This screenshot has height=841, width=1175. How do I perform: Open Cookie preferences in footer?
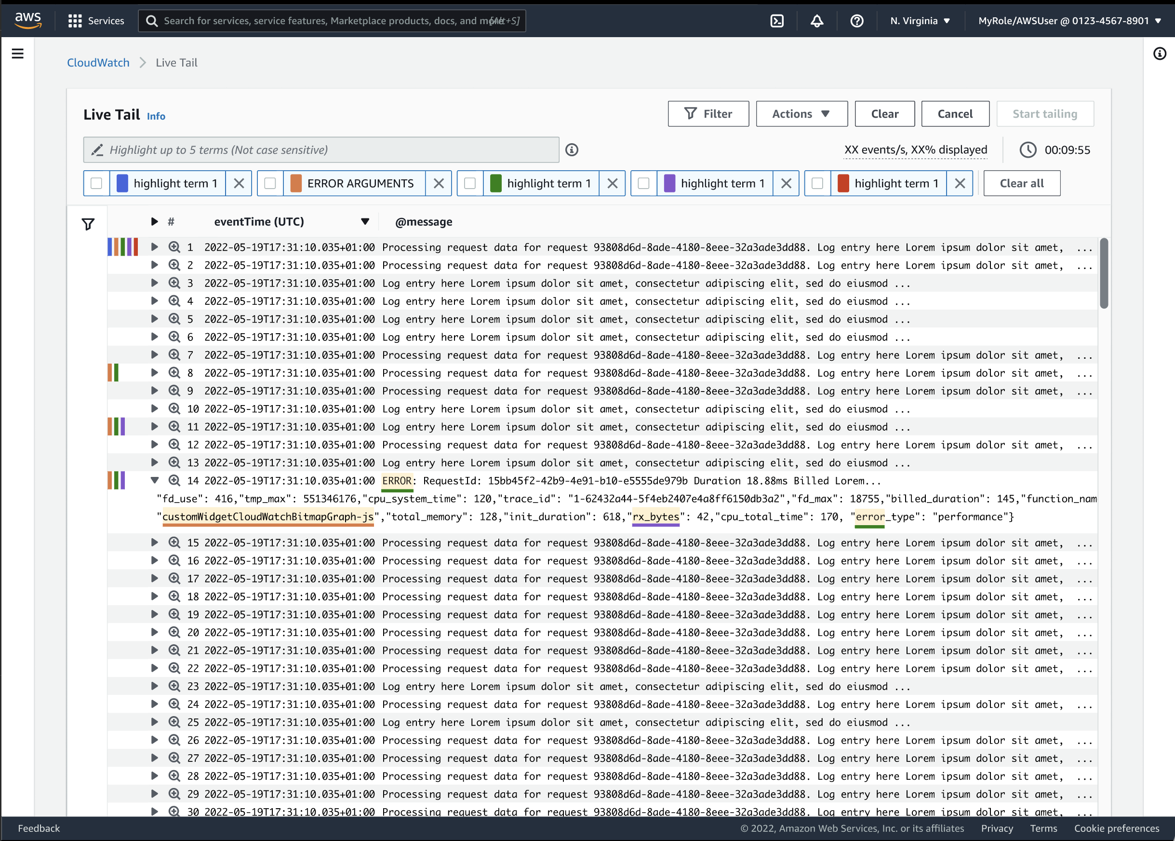click(x=1117, y=828)
